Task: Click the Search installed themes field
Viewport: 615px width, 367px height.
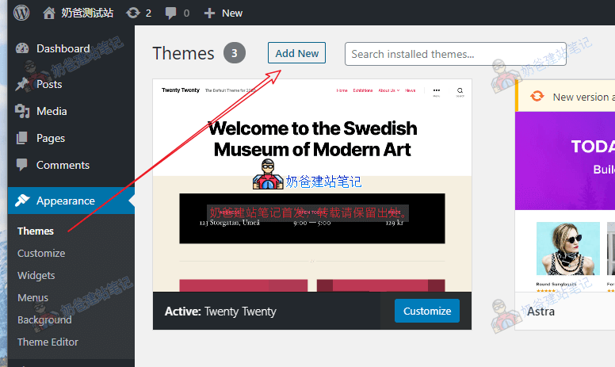Action: 455,54
